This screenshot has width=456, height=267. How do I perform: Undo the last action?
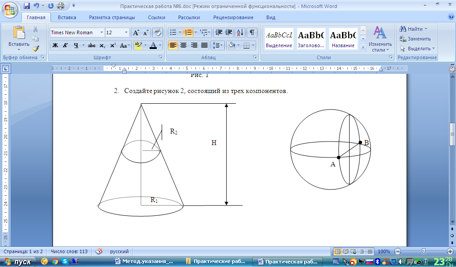[x=36, y=5]
